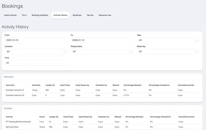Open the Booking statistics tab
Screen dimensions: 206x130
(x=40, y=15)
